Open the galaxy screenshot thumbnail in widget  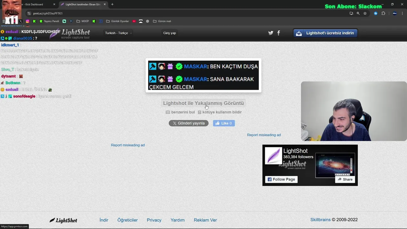(335, 165)
